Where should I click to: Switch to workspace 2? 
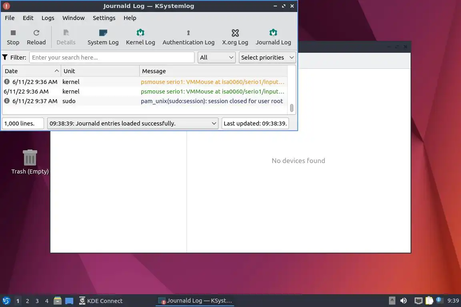[x=27, y=301]
